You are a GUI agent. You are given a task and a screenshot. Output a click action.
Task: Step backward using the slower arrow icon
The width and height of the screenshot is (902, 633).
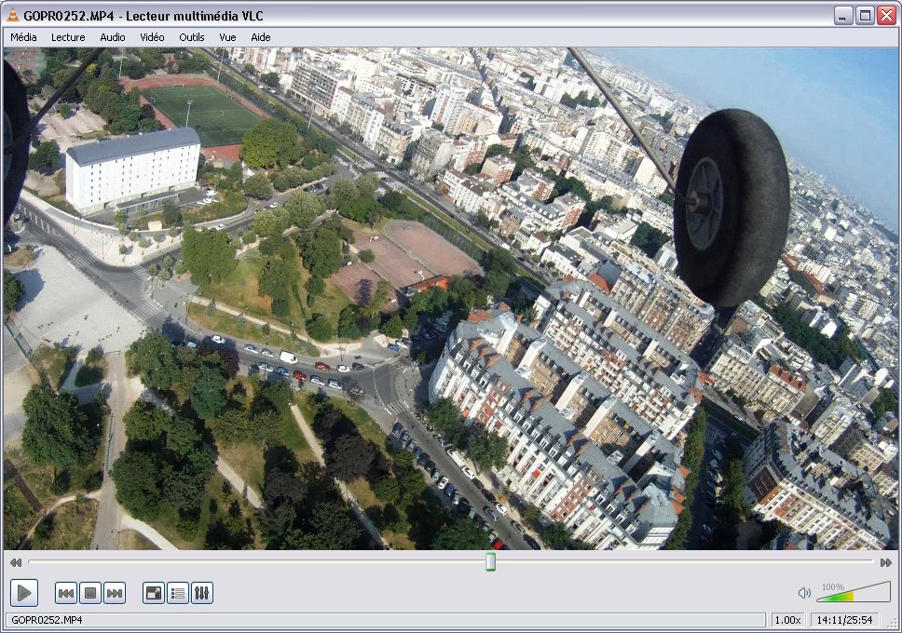point(16,562)
